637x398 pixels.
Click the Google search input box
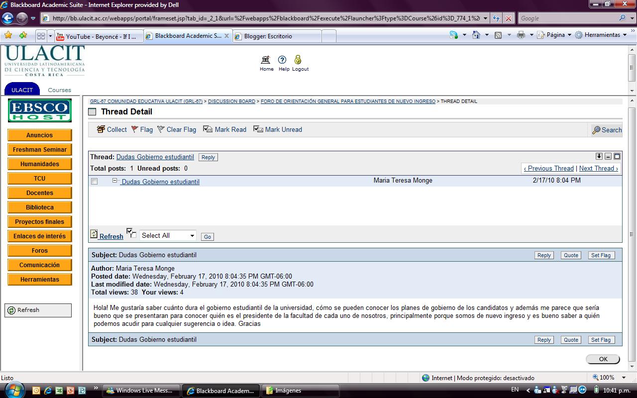click(x=568, y=18)
